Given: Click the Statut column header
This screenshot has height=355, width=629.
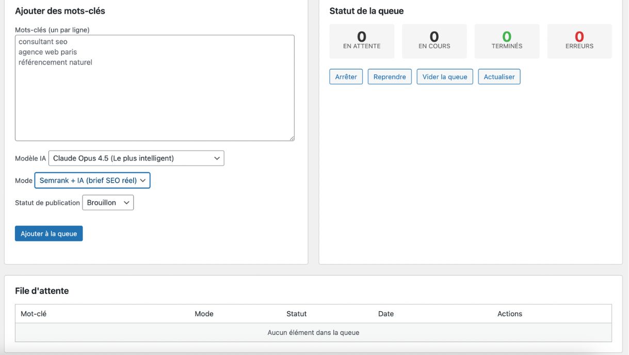Looking at the screenshot, I should click(x=297, y=314).
